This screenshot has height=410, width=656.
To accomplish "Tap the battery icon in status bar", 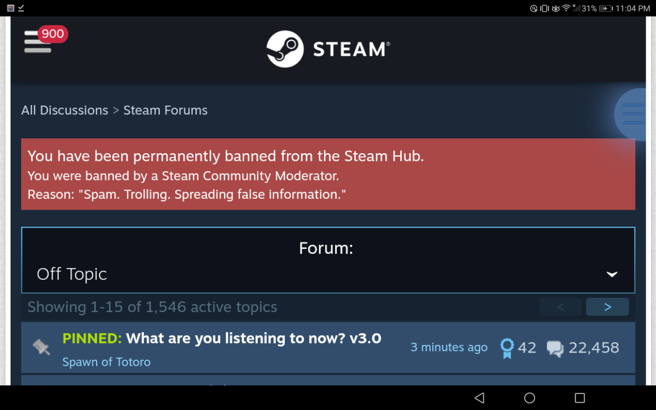I will (x=606, y=8).
